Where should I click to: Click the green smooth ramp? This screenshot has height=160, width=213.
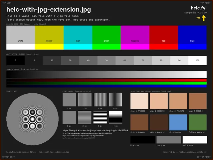click(106, 83)
